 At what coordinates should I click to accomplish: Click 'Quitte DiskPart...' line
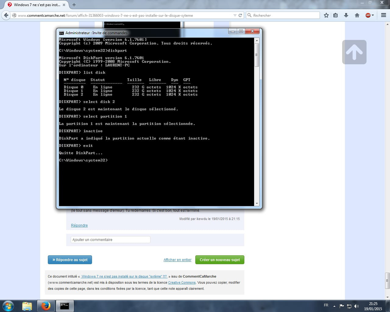(81, 153)
